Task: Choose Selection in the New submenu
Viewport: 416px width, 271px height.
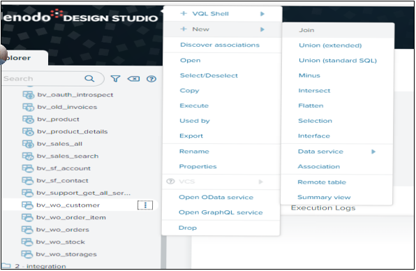Action: (315, 121)
